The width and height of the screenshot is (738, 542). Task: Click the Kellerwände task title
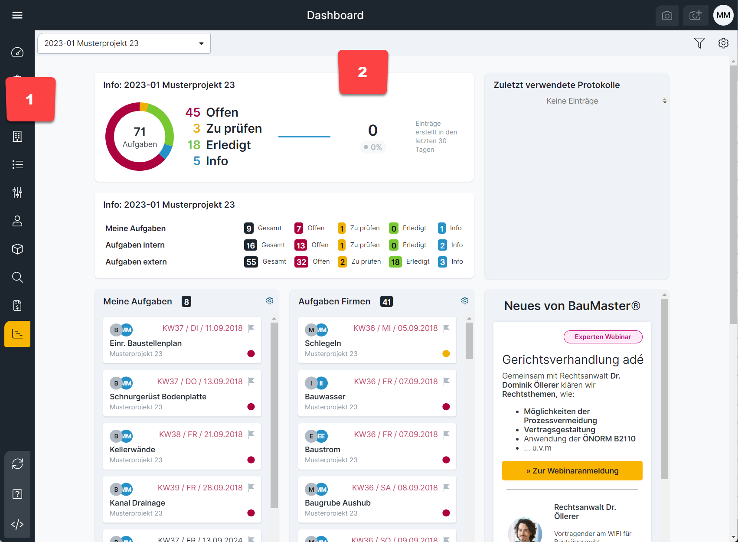132,450
